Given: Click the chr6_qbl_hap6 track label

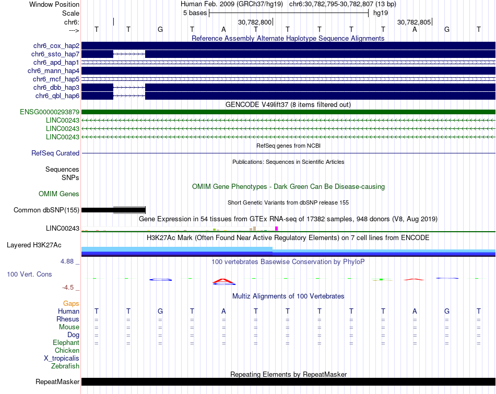Looking at the screenshot, I should click(x=57, y=95).
